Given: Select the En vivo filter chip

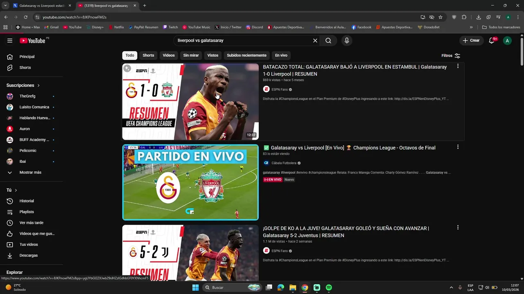Looking at the screenshot, I should [281, 56].
